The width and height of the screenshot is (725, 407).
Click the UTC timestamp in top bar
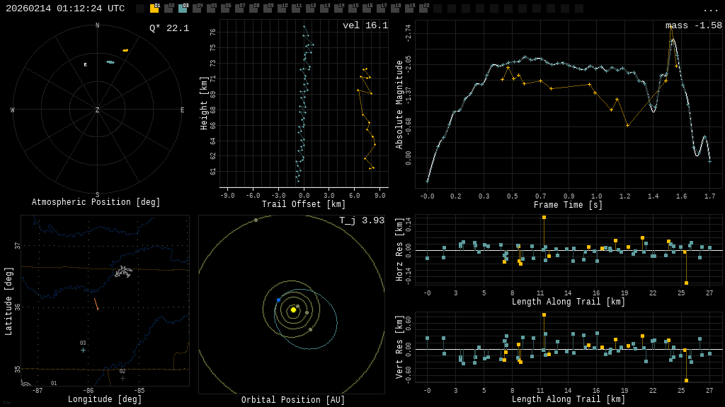pyautogui.click(x=65, y=8)
